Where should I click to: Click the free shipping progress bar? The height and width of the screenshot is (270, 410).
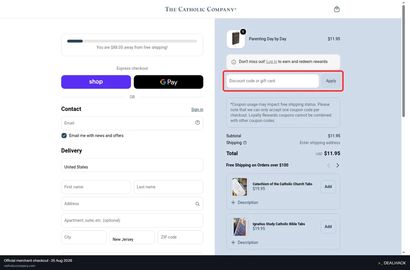tap(132, 41)
